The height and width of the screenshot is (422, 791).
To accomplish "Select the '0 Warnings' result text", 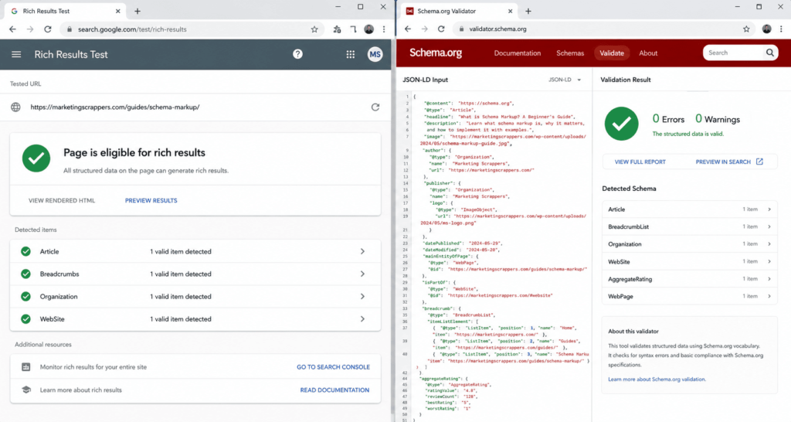I will click(718, 119).
